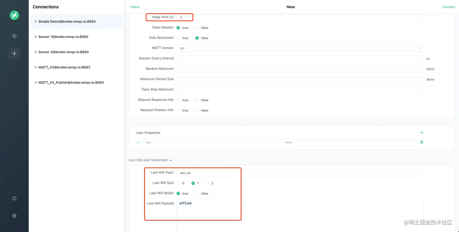
Task: Set Last-Will Retain to true
Action: click(178, 194)
